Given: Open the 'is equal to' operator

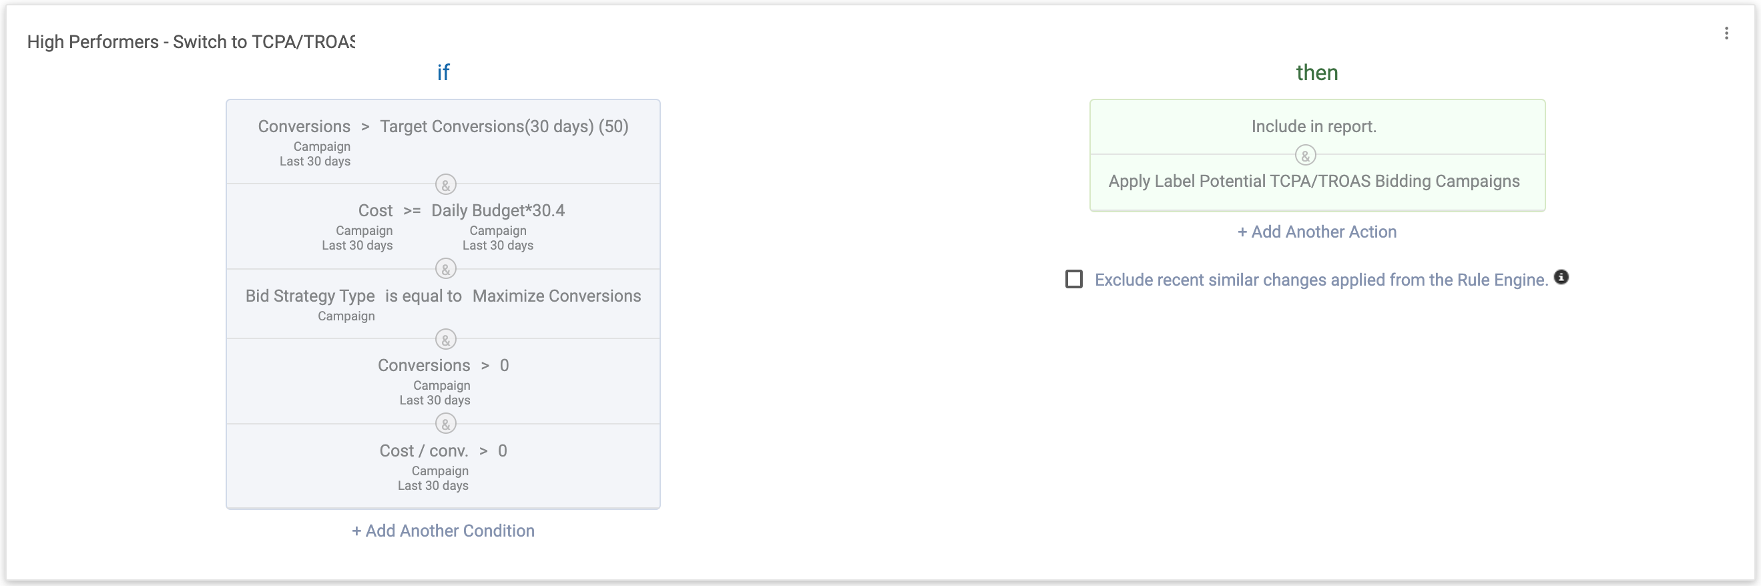Looking at the screenshot, I should pyautogui.click(x=423, y=296).
